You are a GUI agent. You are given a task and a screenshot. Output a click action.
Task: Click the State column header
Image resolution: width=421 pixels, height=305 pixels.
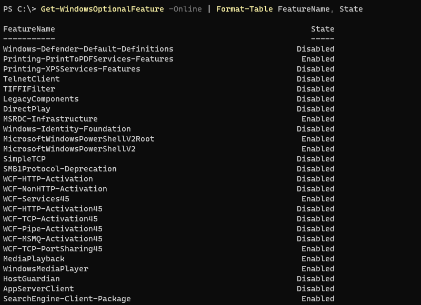(323, 29)
